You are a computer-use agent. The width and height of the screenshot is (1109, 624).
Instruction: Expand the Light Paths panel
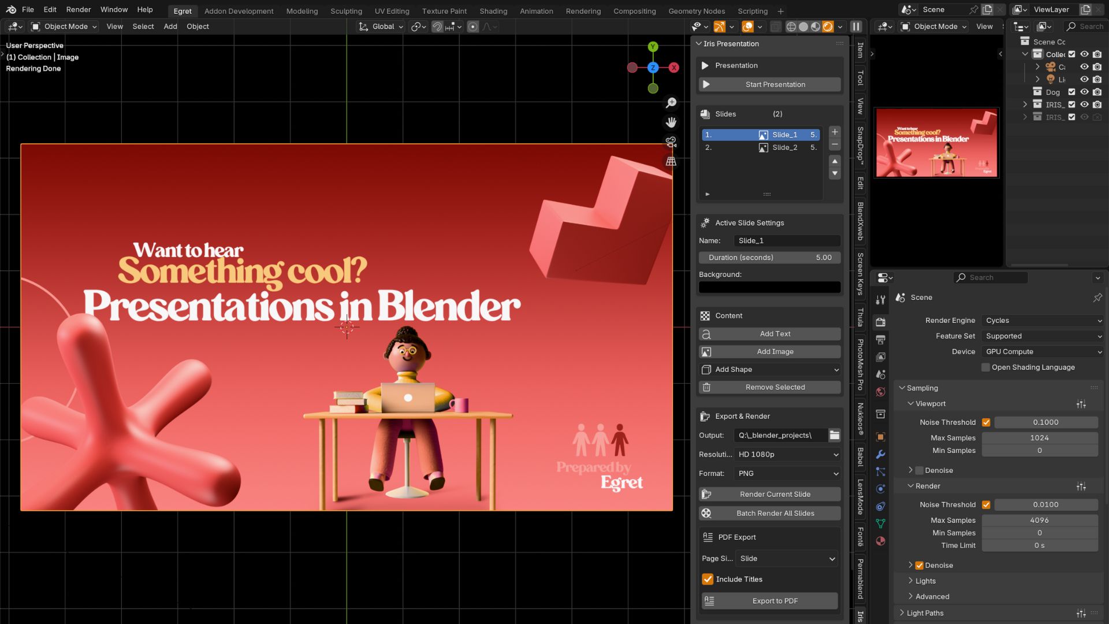pyautogui.click(x=925, y=613)
